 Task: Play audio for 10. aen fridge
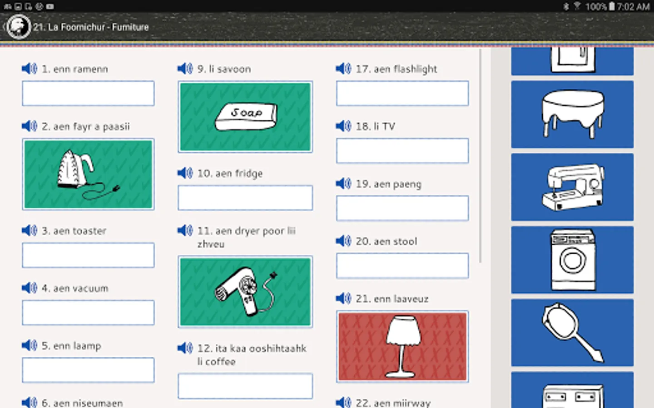click(185, 173)
